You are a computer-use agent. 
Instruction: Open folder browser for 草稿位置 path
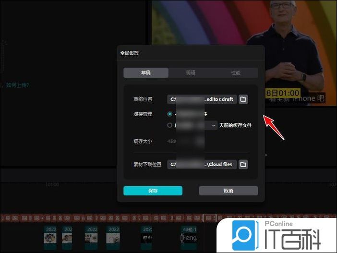pos(243,99)
